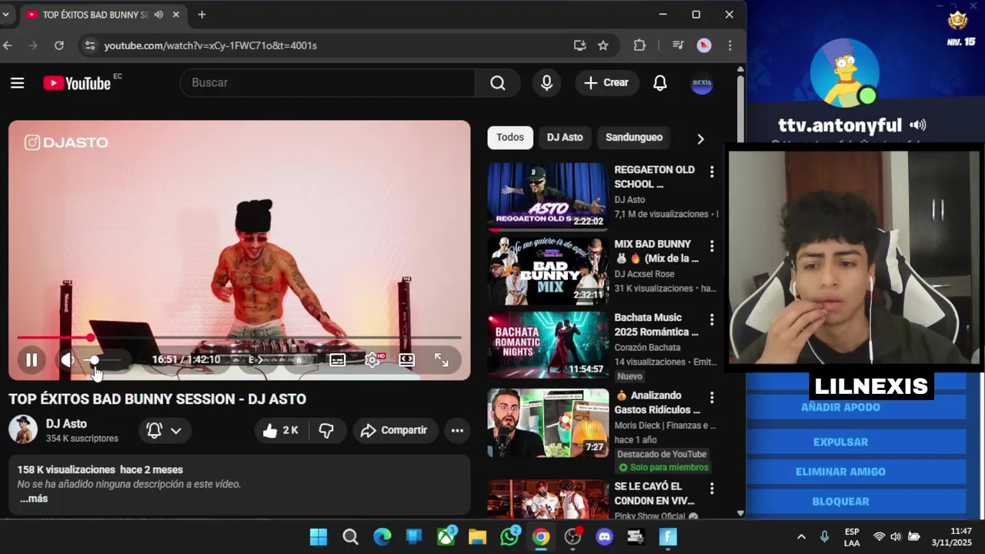This screenshot has height=554, width=985.
Task: Open the Mix Bad Bunny video thumbnail
Action: (x=547, y=271)
